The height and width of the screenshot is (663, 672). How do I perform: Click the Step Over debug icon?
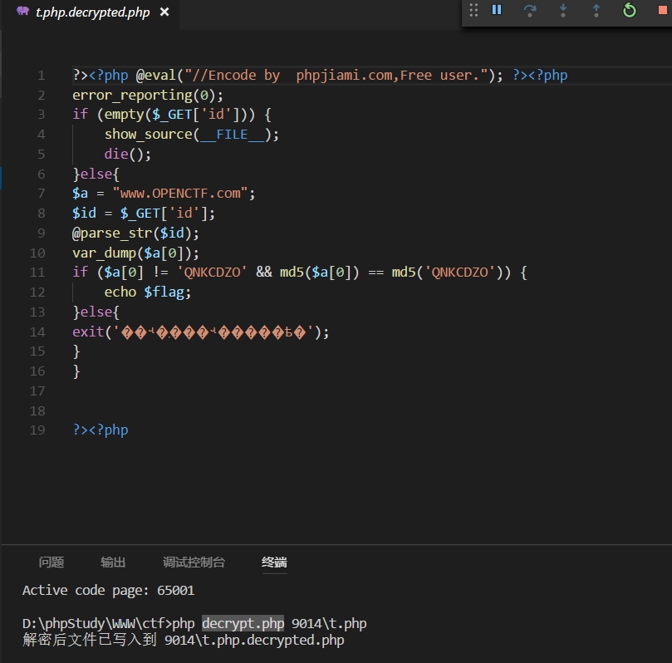point(530,10)
